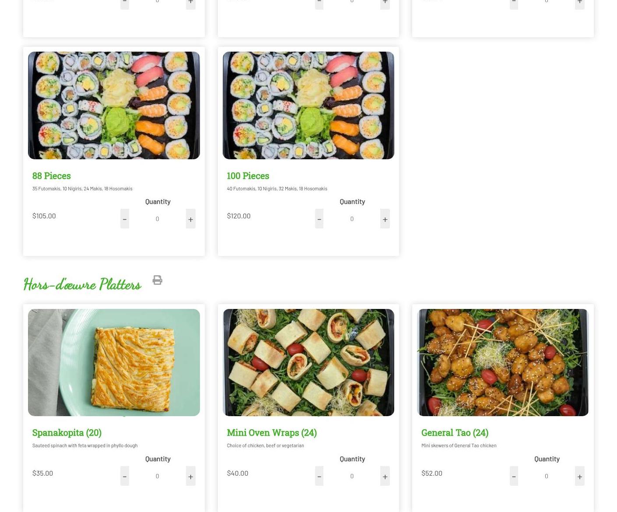The width and height of the screenshot is (617, 512).
Task: Select the General Tao quantity field
Action: pos(547,476)
